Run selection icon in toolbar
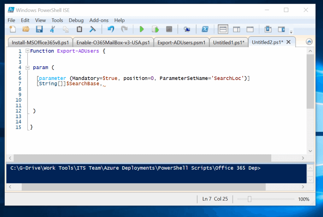The image size is (323, 217). click(x=155, y=29)
